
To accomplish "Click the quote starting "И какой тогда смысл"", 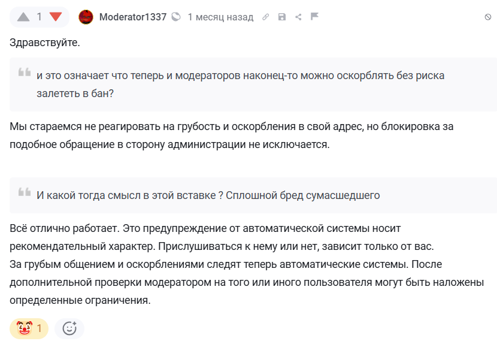I will (208, 195).
